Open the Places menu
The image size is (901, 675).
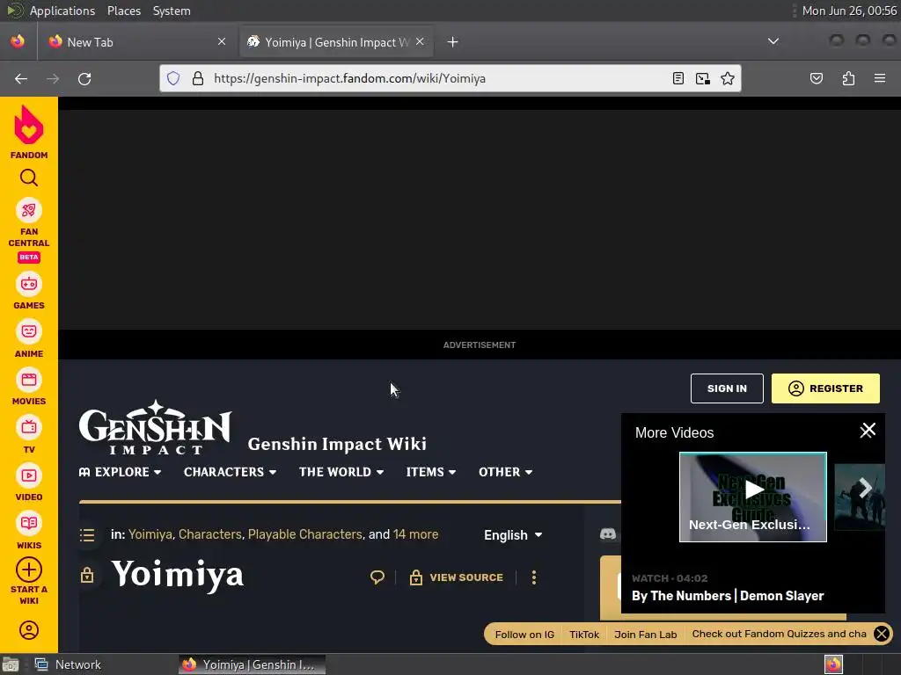click(x=123, y=11)
